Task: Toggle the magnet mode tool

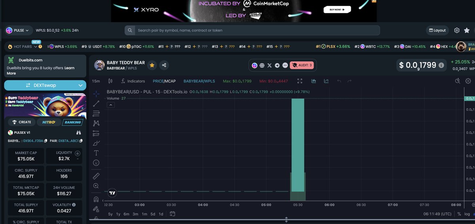Action: tap(96, 199)
